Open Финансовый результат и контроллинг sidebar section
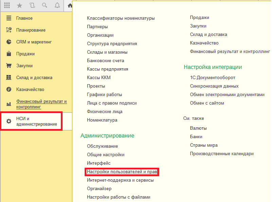The height and width of the screenshot is (202, 272). (x=41, y=104)
